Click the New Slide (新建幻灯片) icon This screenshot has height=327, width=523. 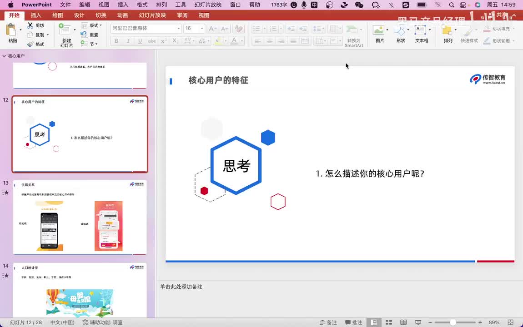pyautogui.click(x=65, y=30)
